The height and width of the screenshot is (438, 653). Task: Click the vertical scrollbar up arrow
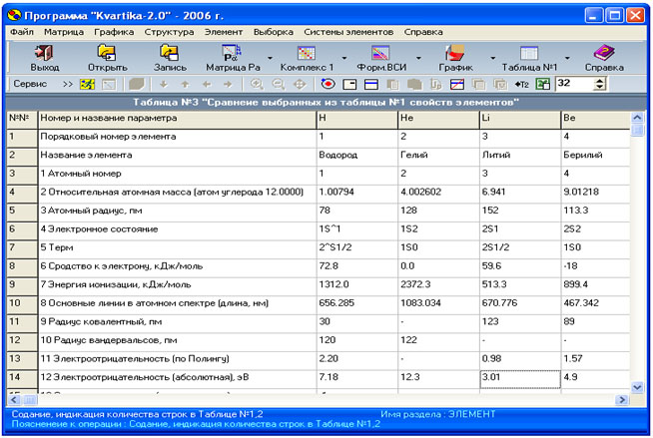pyautogui.click(x=637, y=118)
